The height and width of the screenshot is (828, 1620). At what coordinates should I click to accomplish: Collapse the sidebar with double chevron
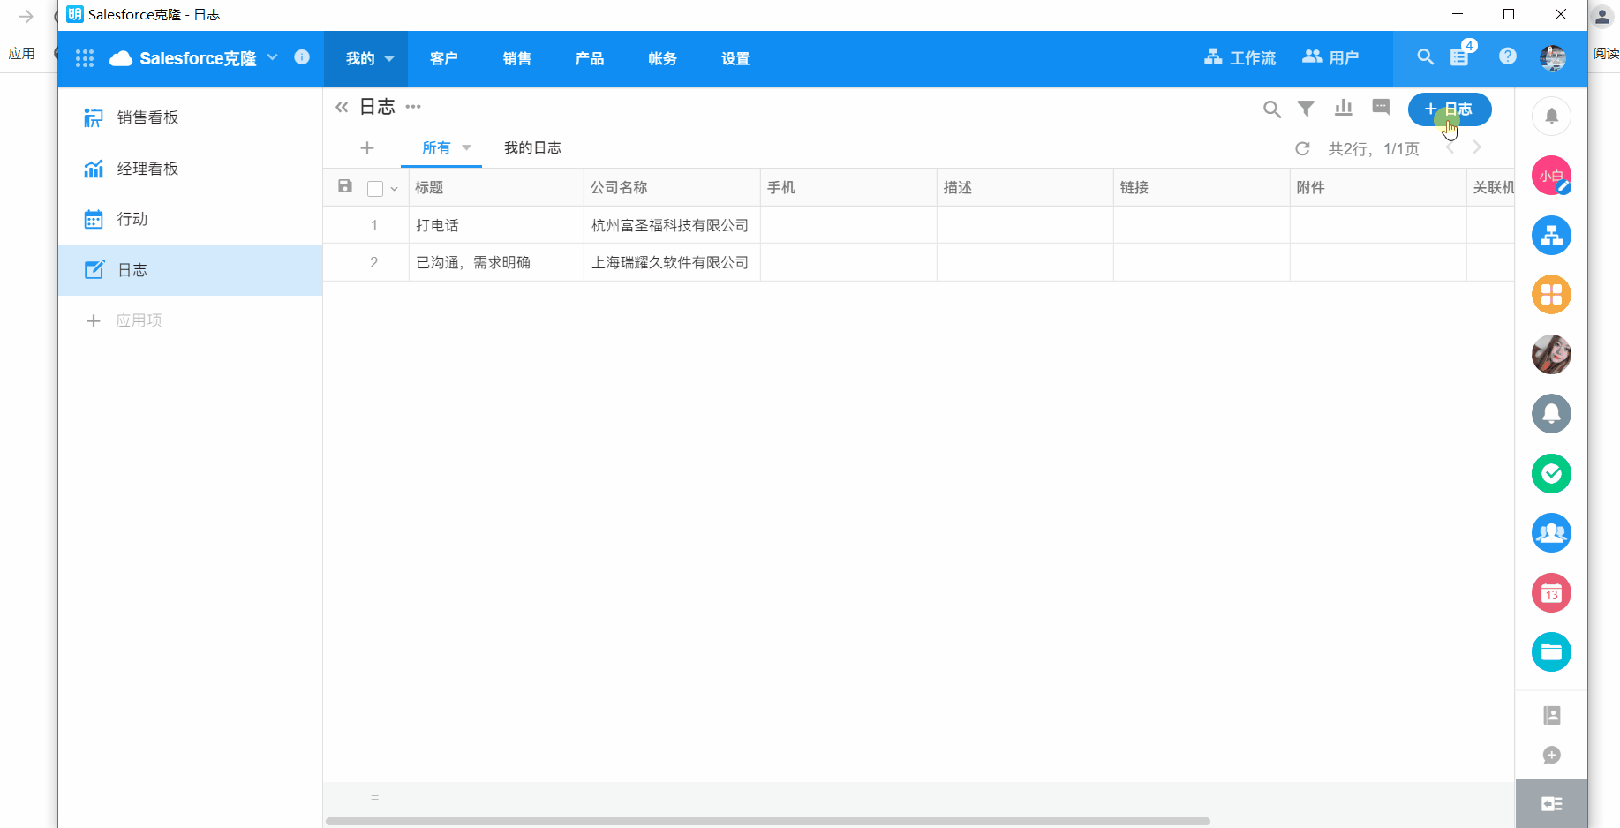click(342, 108)
